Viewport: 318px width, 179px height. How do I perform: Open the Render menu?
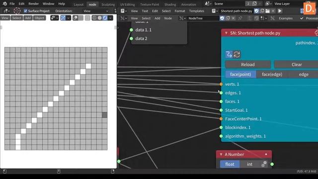pos(33,3)
